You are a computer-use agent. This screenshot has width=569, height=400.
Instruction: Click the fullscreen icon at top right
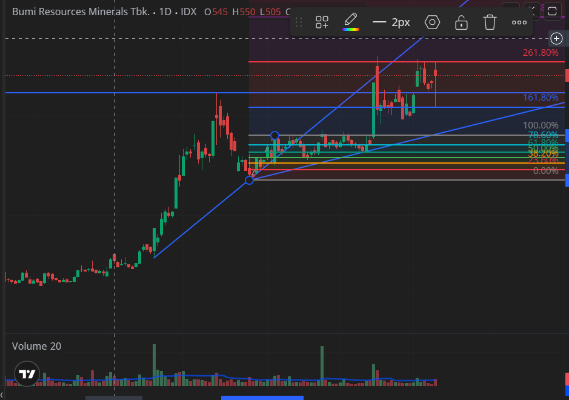click(552, 11)
